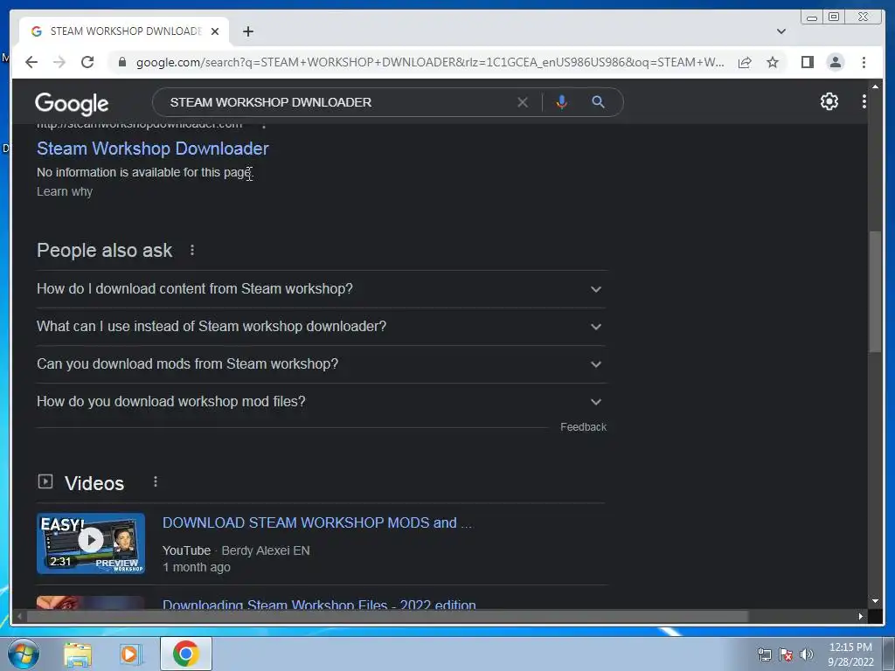The image size is (895, 671).
Task: Open the volume speaker tray icon
Action: click(x=807, y=654)
